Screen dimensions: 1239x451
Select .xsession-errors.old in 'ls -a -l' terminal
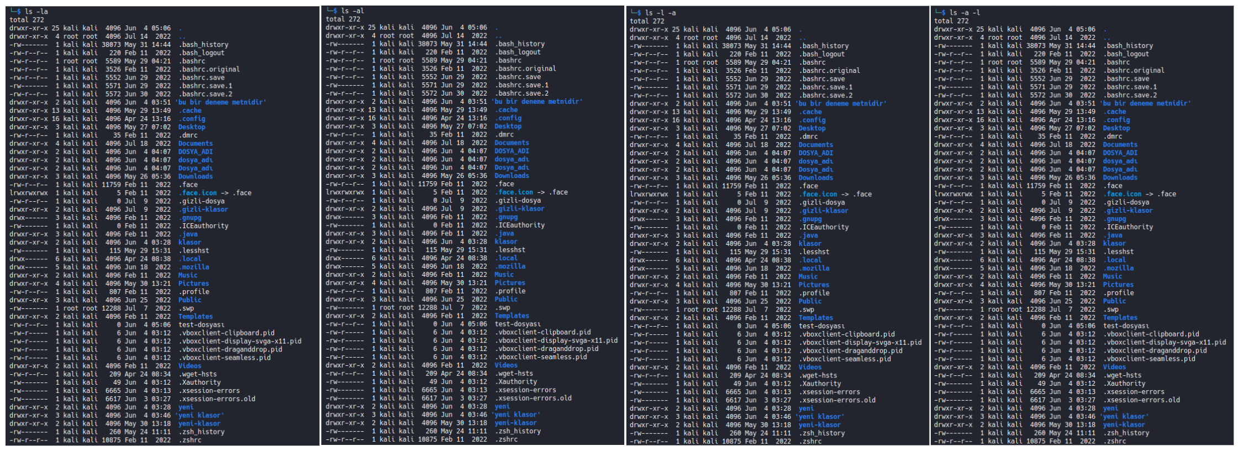pos(1141,400)
